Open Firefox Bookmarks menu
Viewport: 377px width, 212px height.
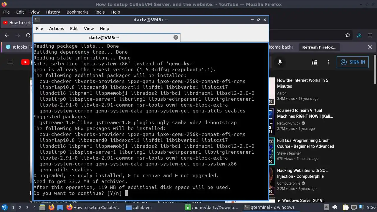[77, 12]
